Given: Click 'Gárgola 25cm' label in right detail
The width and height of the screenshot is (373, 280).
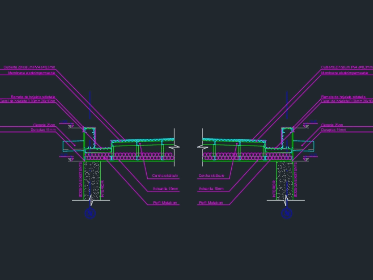Looking at the screenshot, I should tap(332, 125).
